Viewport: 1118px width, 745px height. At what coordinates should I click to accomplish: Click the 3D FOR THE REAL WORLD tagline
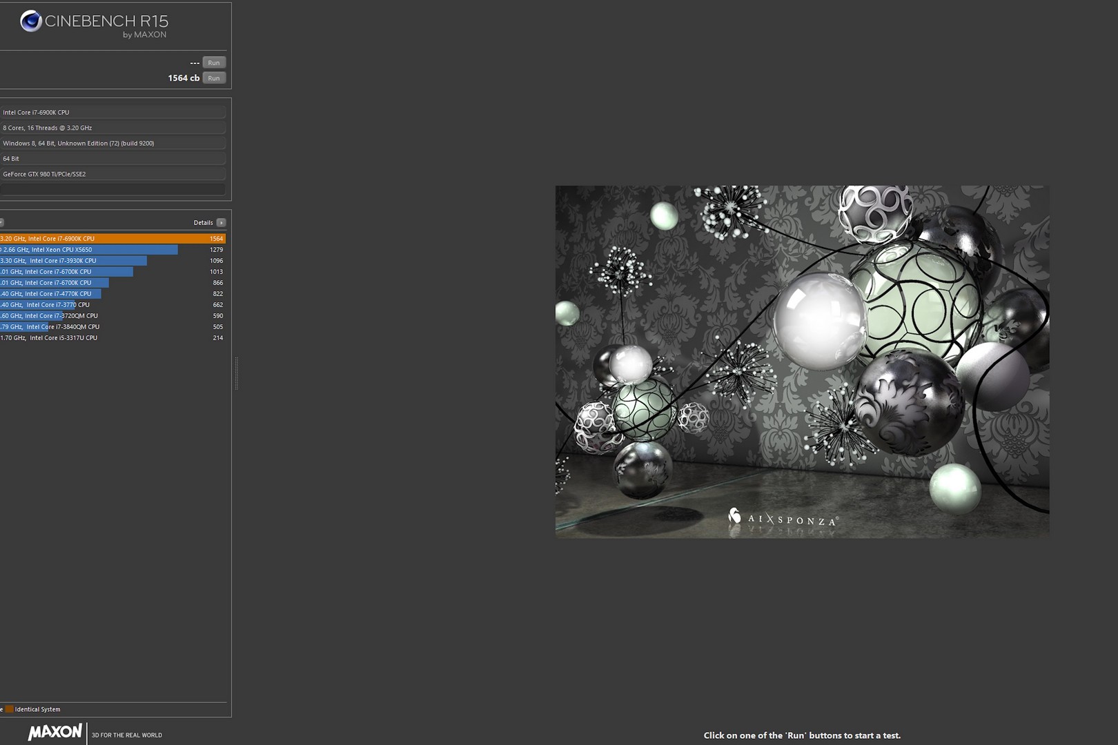127,735
